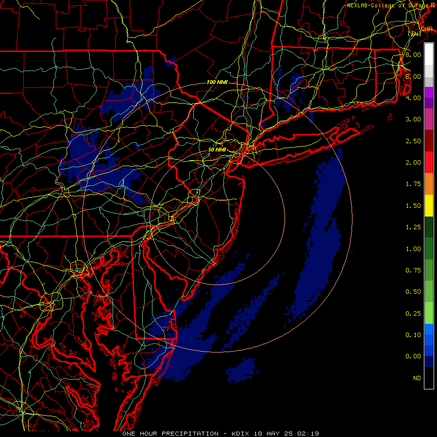The width and height of the screenshot is (437, 437).
Task: Click the "50 NMI" range ring label
Action: [217, 150]
